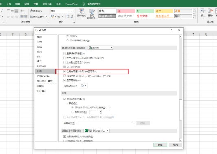The width and height of the screenshot is (217, 154).
Task: Open the Sheet1 worksheet display dropdown
Action: point(100,48)
